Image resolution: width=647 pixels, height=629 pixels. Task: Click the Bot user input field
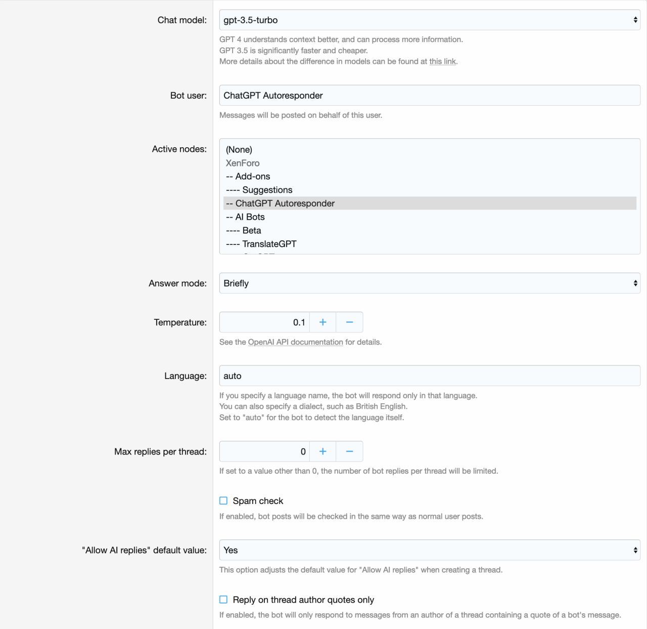pos(430,96)
